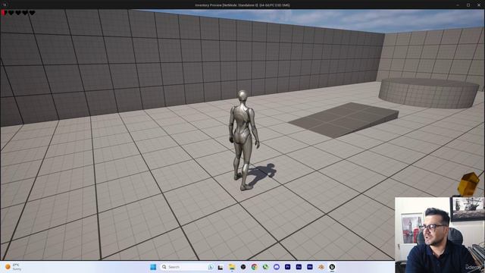Launch Adobe Premiere Pro from taskbar

[x=288, y=267]
